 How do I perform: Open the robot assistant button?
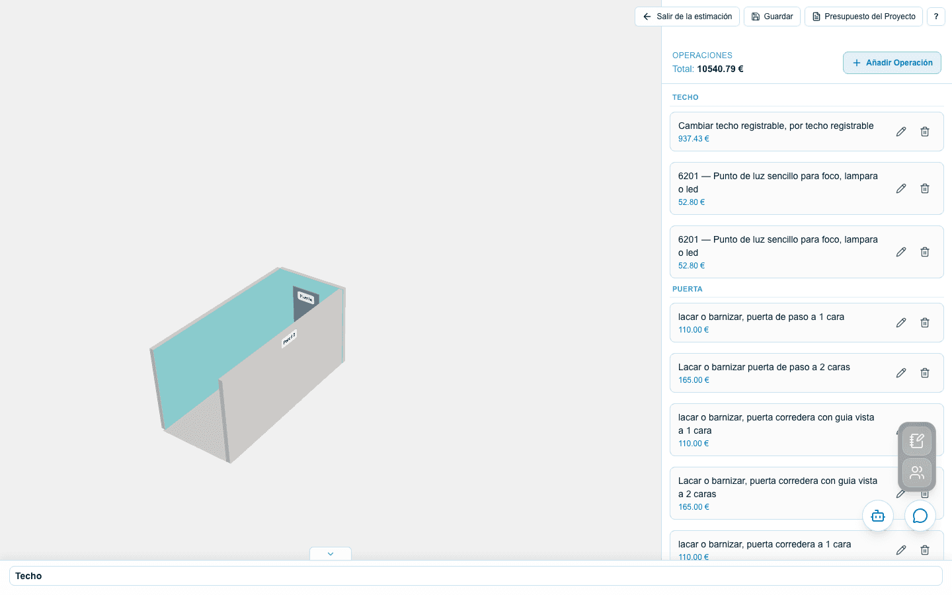(878, 516)
